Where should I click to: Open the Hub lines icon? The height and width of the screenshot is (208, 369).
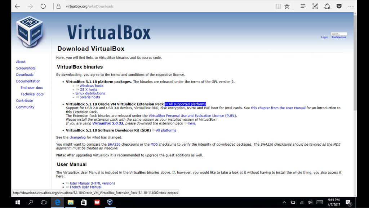click(x=303, y=6)
